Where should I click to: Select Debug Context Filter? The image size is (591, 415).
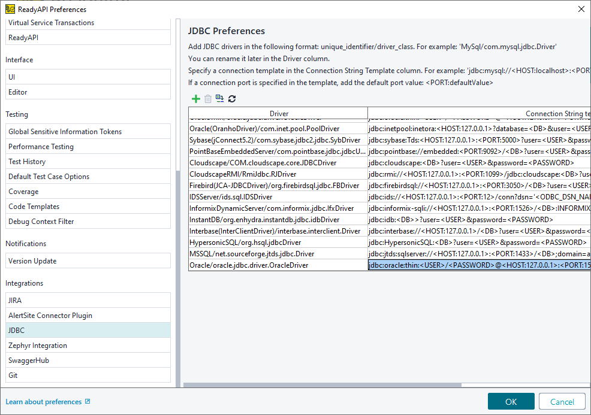click(x=88, y=222)
